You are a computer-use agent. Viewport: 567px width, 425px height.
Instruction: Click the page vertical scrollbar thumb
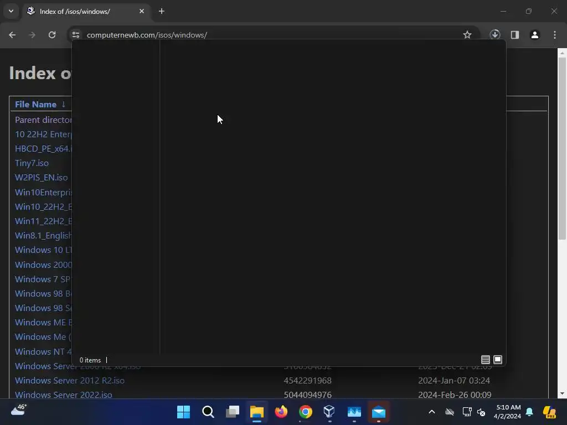(x=561, y=148)
